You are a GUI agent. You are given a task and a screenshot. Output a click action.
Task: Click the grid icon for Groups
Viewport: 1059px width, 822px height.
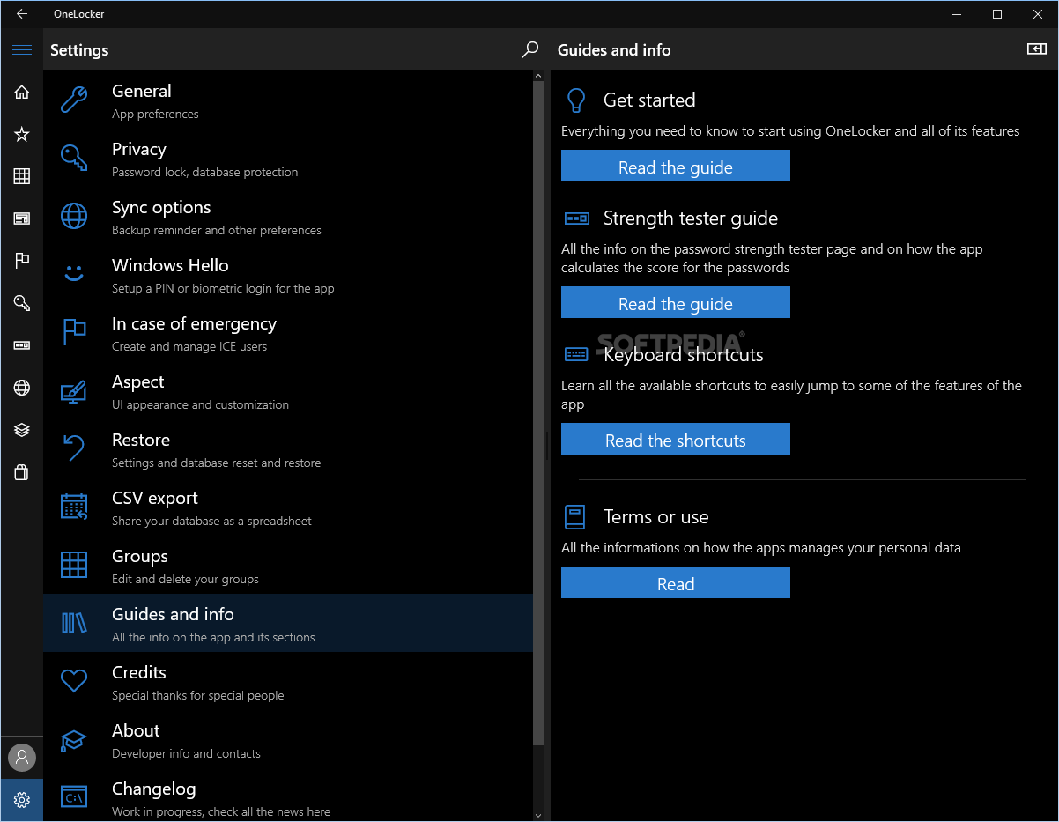(74, 565)
